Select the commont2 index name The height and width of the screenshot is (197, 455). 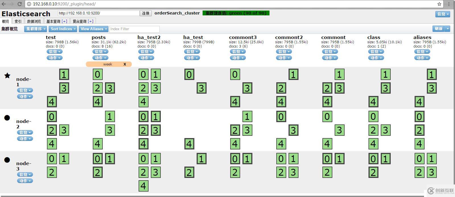point(289,37)
